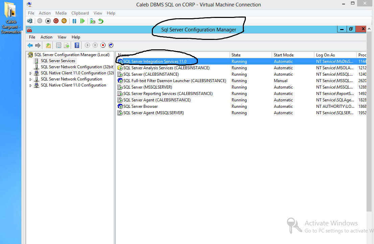Expand SQL Server Network Configuration node
Viewport: 374px width, 244px height.
(30, 79)
